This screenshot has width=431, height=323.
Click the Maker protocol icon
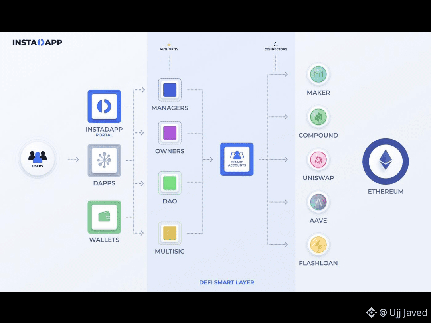318,74
